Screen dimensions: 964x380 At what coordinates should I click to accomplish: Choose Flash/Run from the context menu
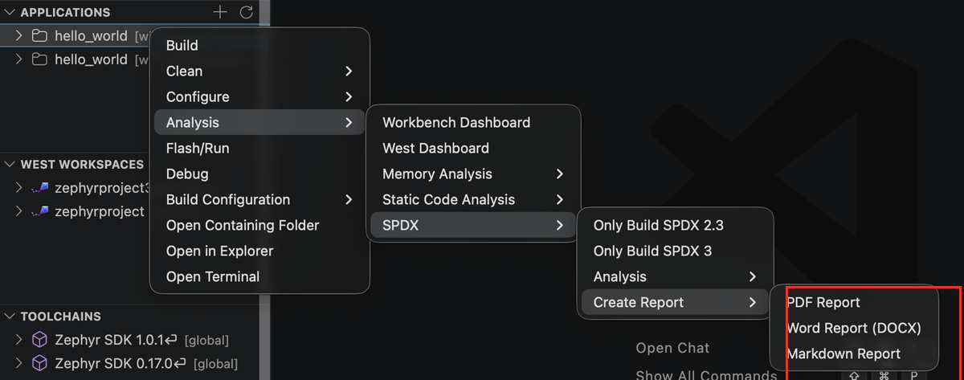(x=259, y=149)
